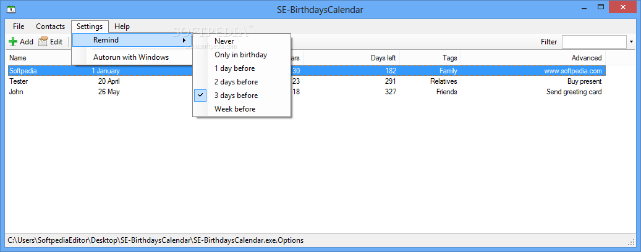Open the Contacts menu

click(50, 26)
